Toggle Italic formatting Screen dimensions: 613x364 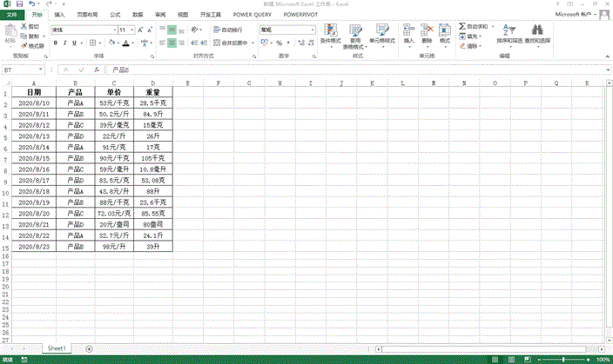(65, 42)
